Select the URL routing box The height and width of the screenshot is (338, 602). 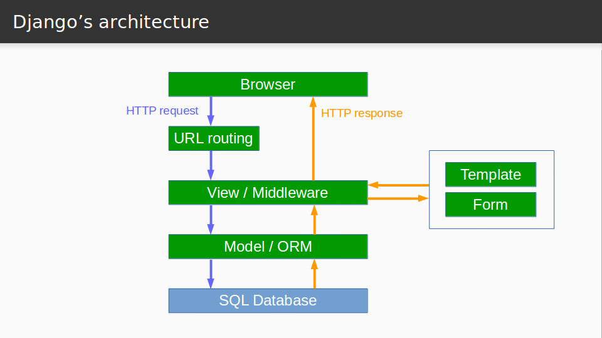[213, 138]
